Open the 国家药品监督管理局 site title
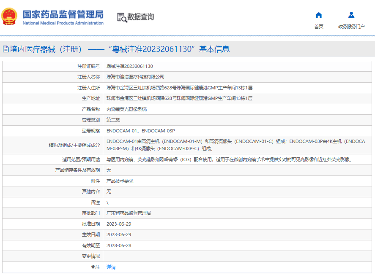This screenshot has height=275, width=375. 63,13
